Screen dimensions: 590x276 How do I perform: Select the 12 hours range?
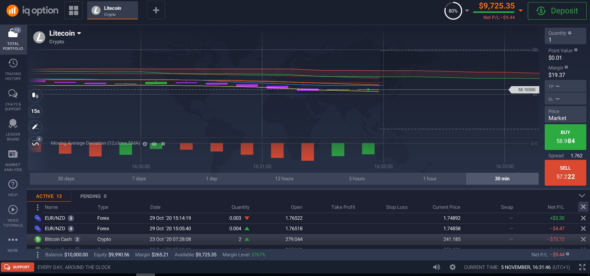coord(284,179)
